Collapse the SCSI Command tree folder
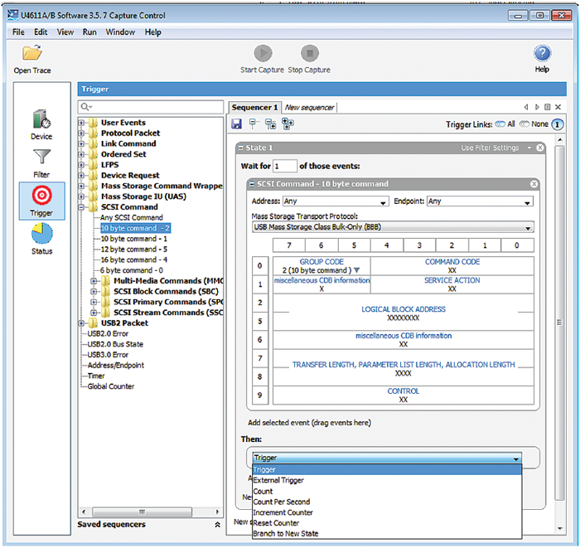 pyautogui.click(x=81, y=207)
